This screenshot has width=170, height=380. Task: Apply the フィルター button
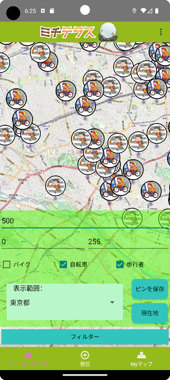[85, 337]
